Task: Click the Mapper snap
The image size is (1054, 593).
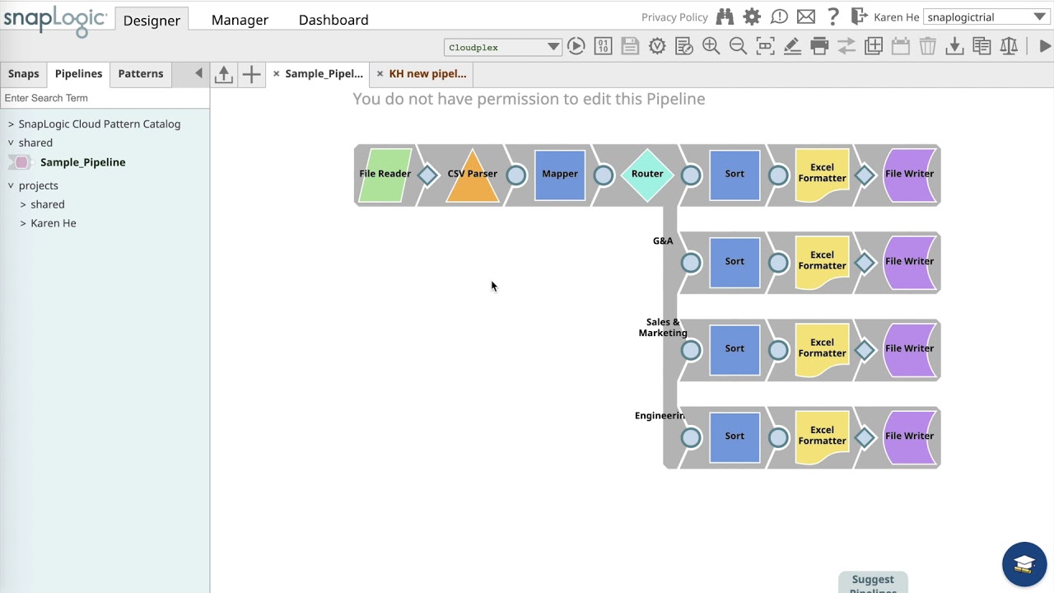Action: 560,175
